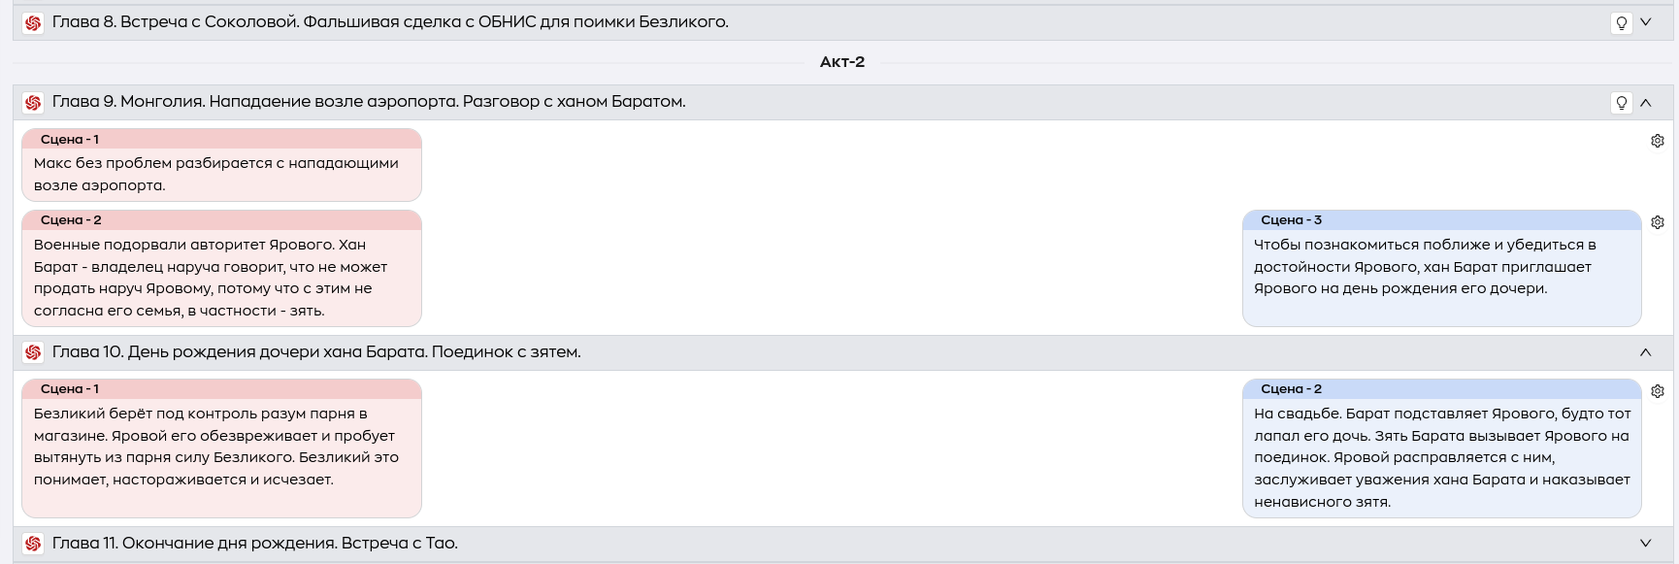The height and width of the screenshot is (564, 1679).
Task: Expand Глава 11 using the down chevron
Action: coord(1646,544)
